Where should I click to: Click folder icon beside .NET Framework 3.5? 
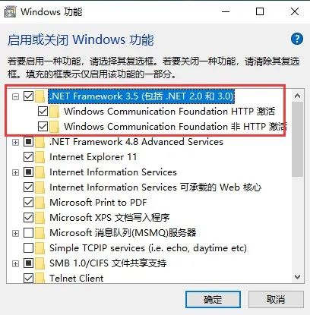(40, 96)
